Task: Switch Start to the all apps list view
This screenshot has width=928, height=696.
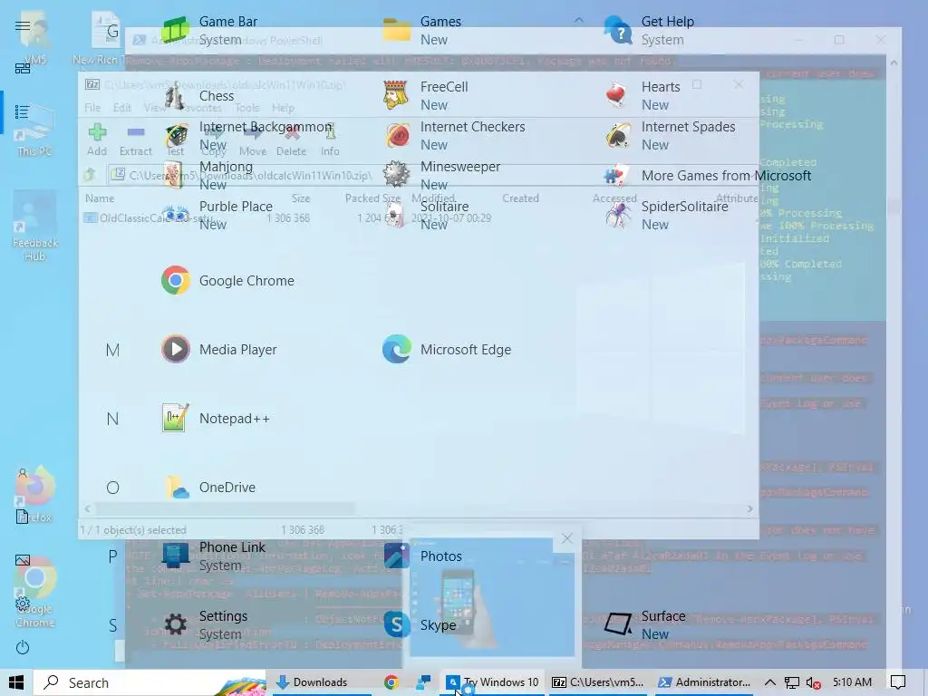Action: [23, 111]
